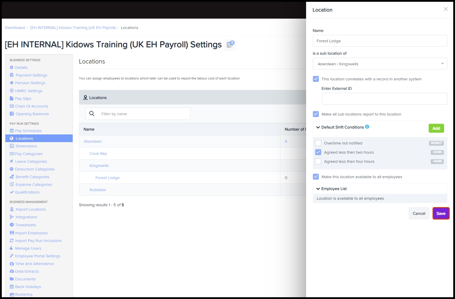The height and width of the screenshot is (299, 455).
Task: Click the info icon next to Default Shift Conditions
Action: 367,127
